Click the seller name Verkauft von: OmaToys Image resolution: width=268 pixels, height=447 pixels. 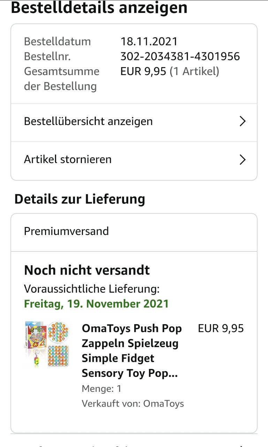tap(132, 404)
